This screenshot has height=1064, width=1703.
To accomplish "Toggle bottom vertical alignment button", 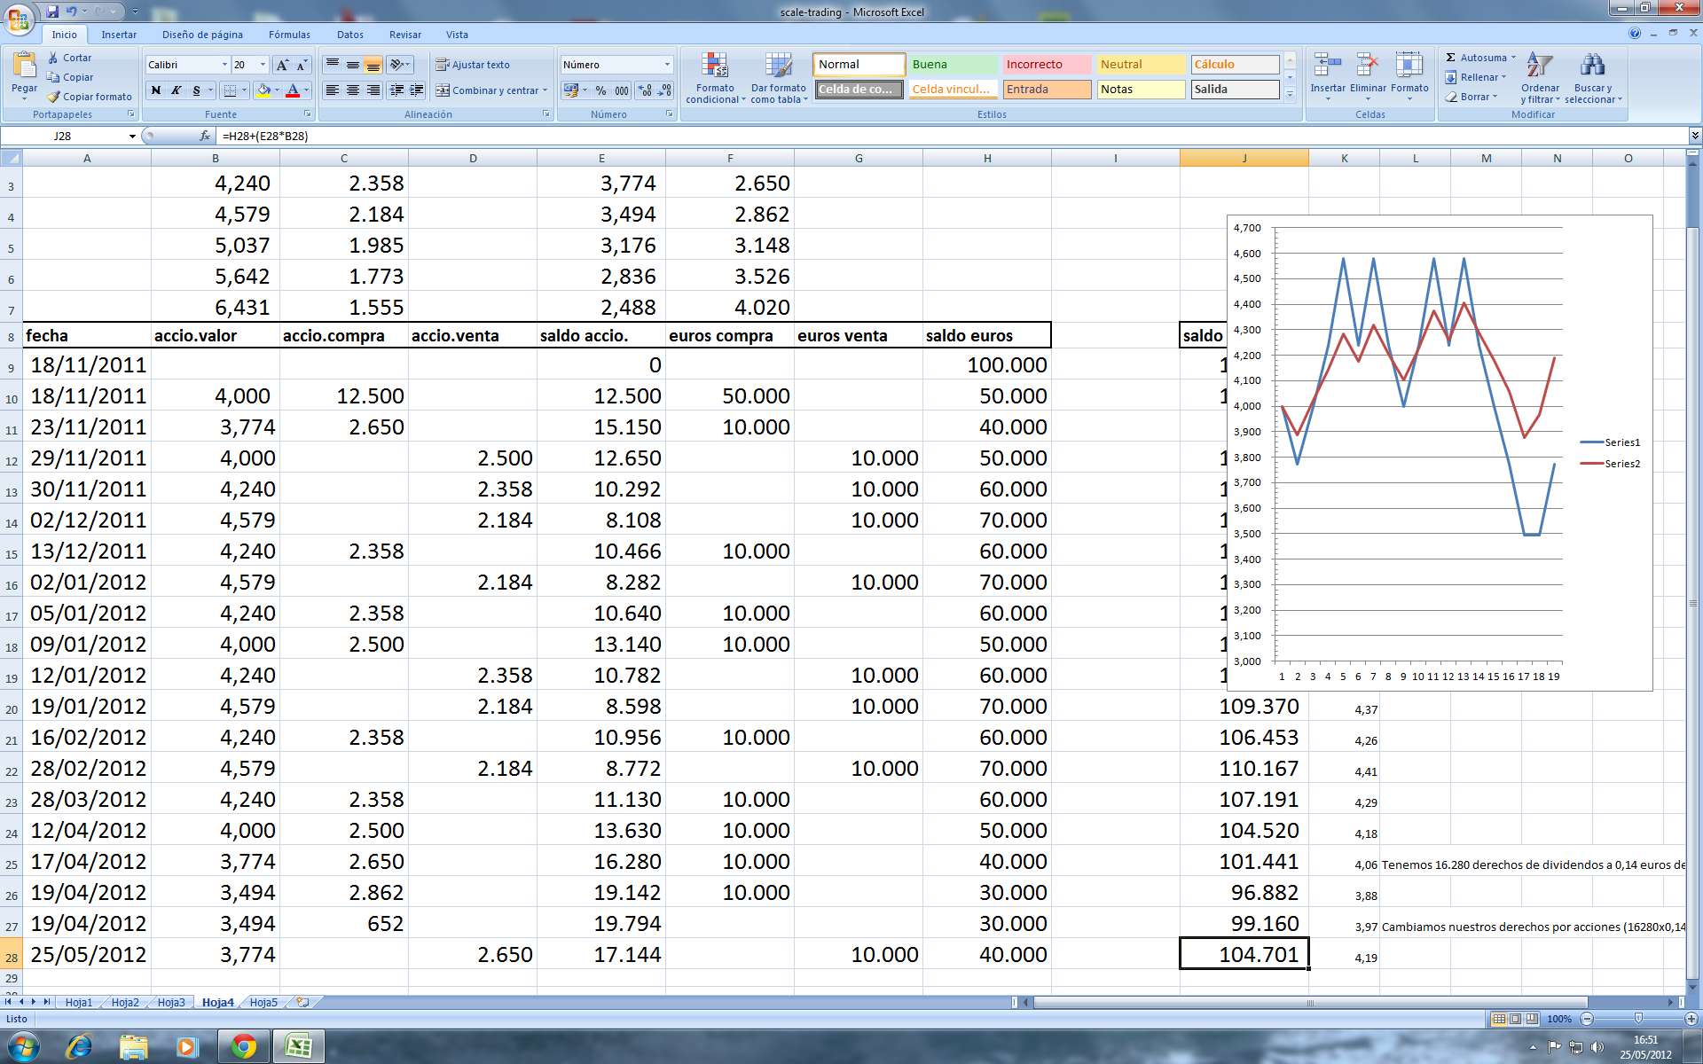I will tap(373, 65).
